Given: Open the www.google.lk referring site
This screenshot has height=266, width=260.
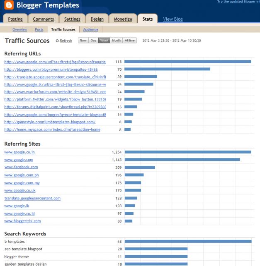Looking at the screenshot, I should click(17, 206).
